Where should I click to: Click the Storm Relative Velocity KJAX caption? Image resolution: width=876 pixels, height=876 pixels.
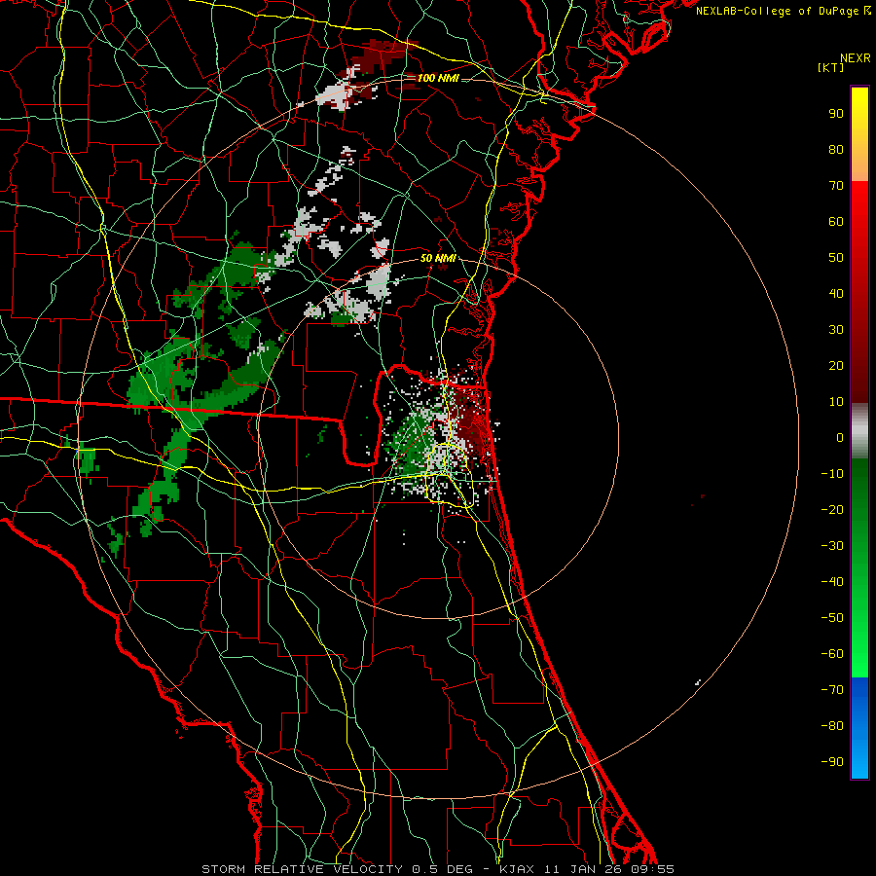click(438, 869)
